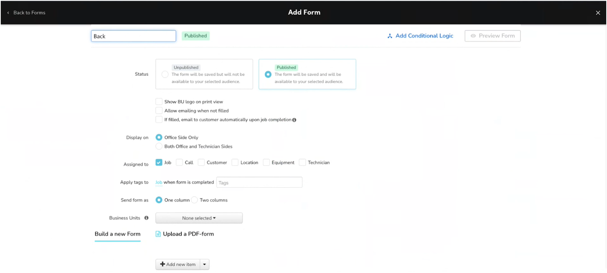Click the Unpublished status card

coord(204,74)
